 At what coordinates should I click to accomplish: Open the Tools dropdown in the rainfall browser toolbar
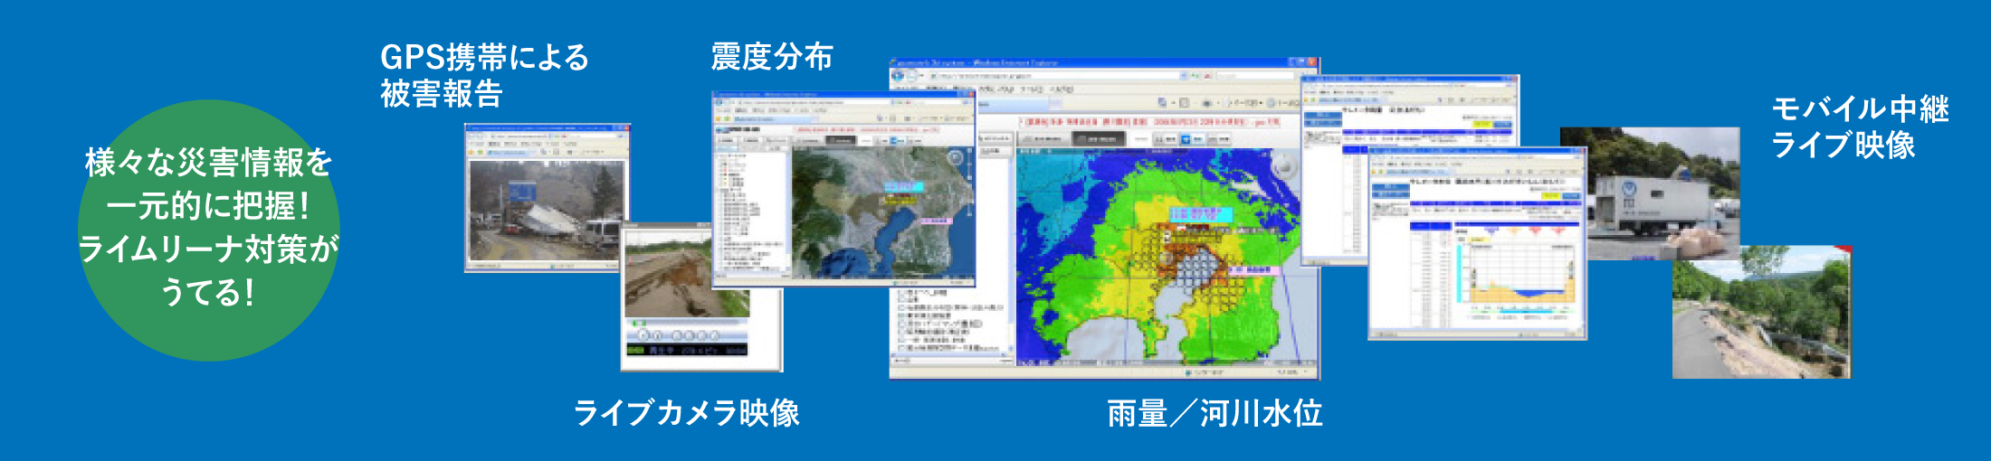click(1283, 103)
